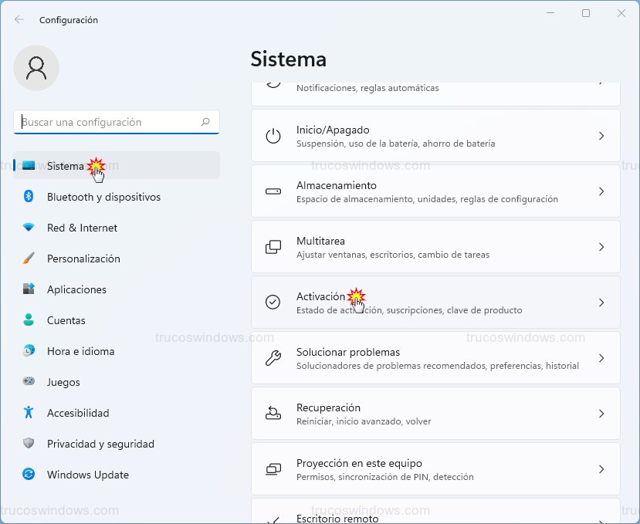Select Sistema in the sidebar menu
The width and height of the screenshot is (640, 524).
tap(64, 165)
